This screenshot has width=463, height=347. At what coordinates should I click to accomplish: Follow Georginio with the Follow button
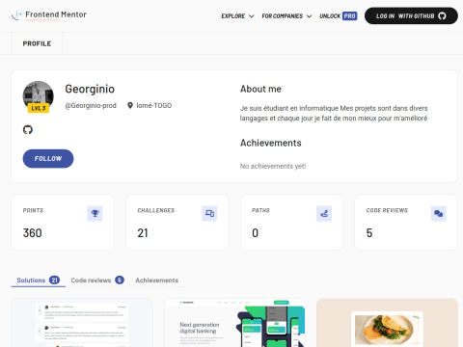(x=48, y=158)
